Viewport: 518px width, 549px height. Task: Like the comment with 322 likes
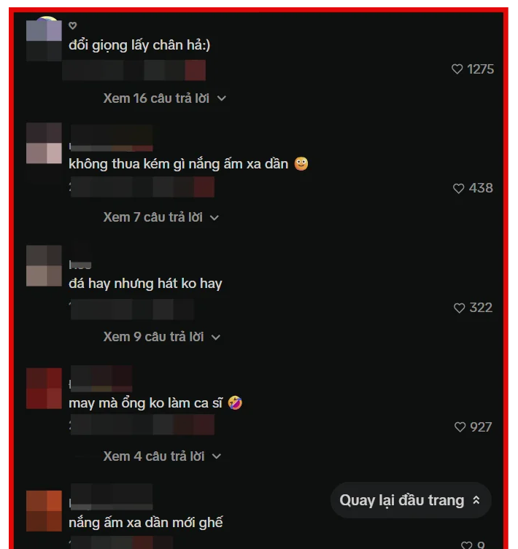click(459, 308)
